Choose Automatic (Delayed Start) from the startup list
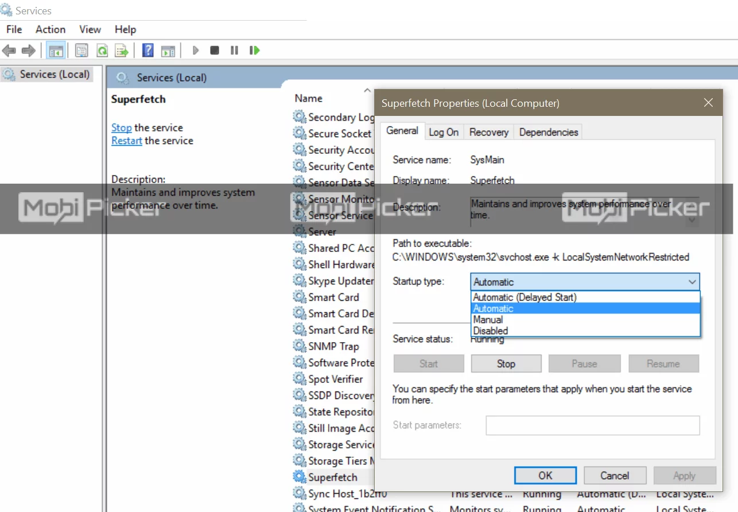This screenshot has height=512, width=738. (x=585, y=297)
